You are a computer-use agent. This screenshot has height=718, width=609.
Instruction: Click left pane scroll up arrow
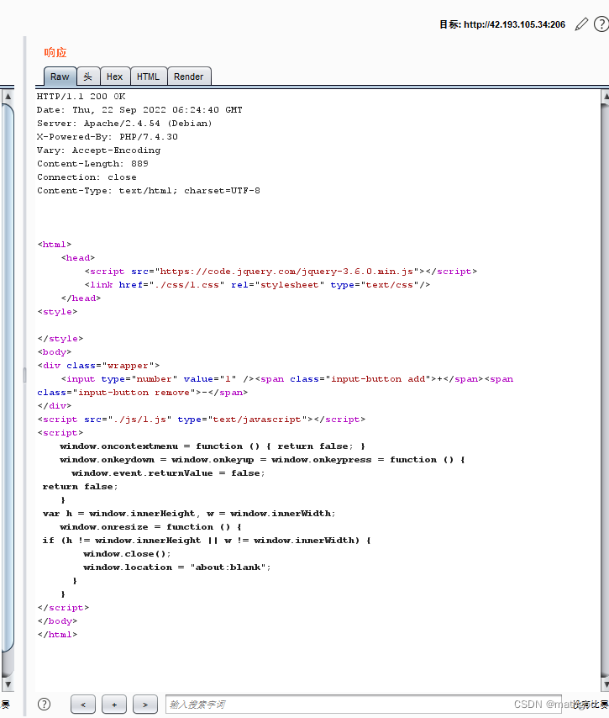click(x=8, y=96)
